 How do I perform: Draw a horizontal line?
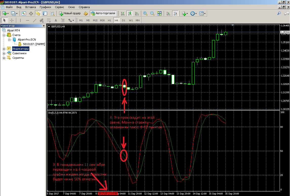pos(27,20)
